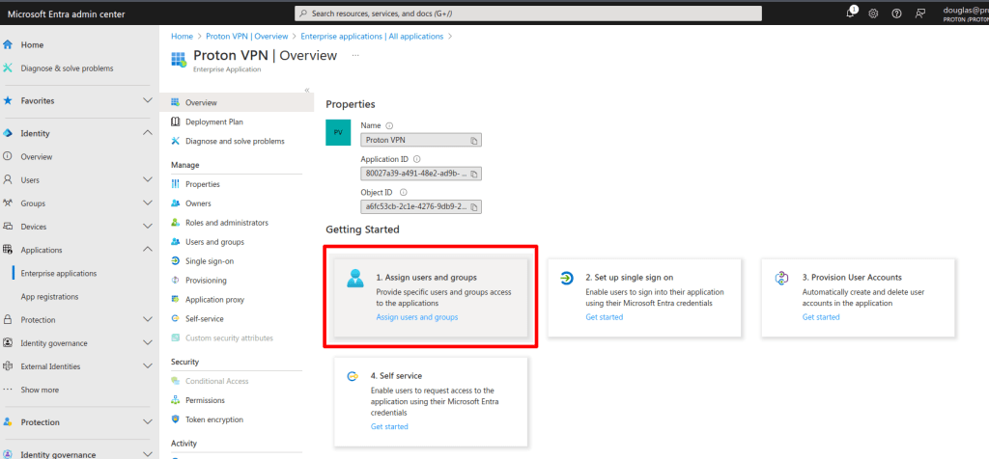This screenshot has height=459, width=989.
Task: Click the search resources input box
Action: (528, 13)
